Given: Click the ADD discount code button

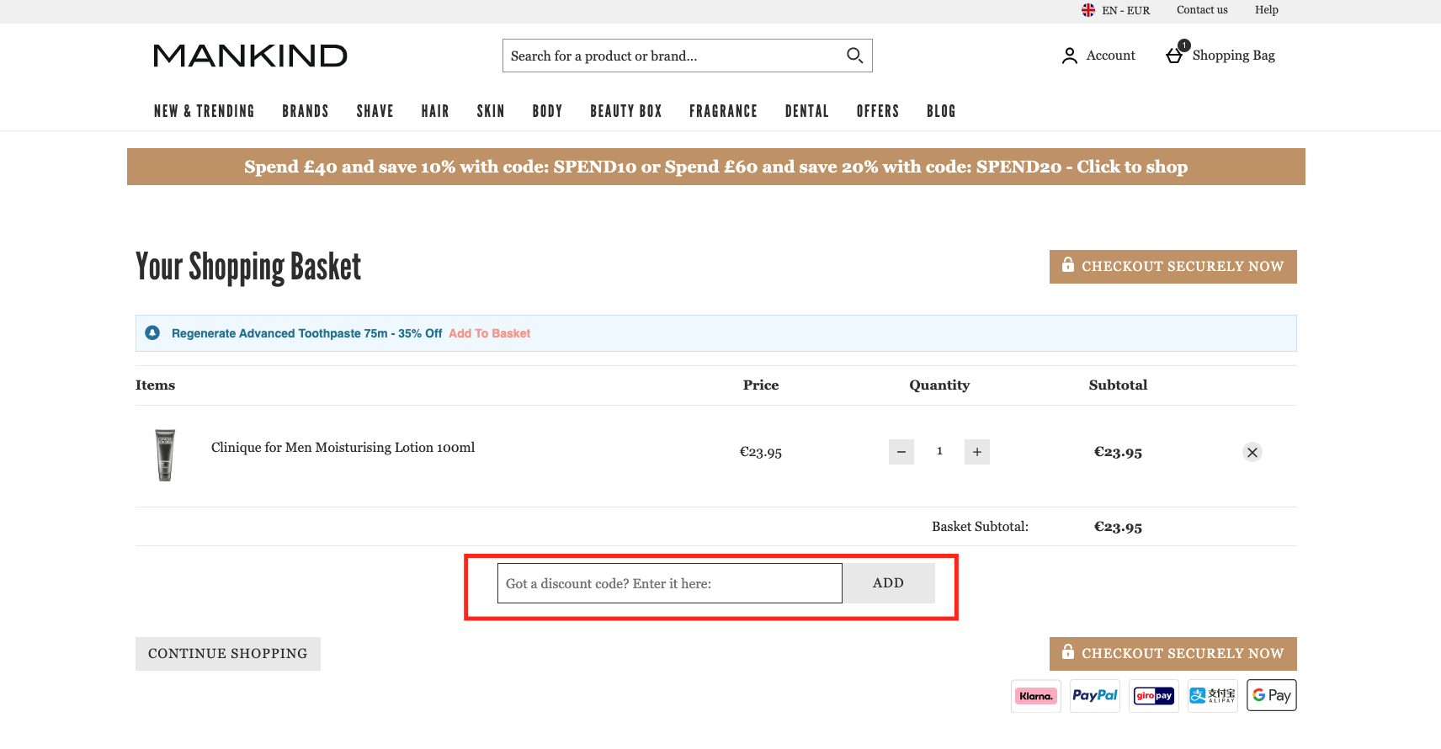Looking at the screenshot, I should pos(889,583).
